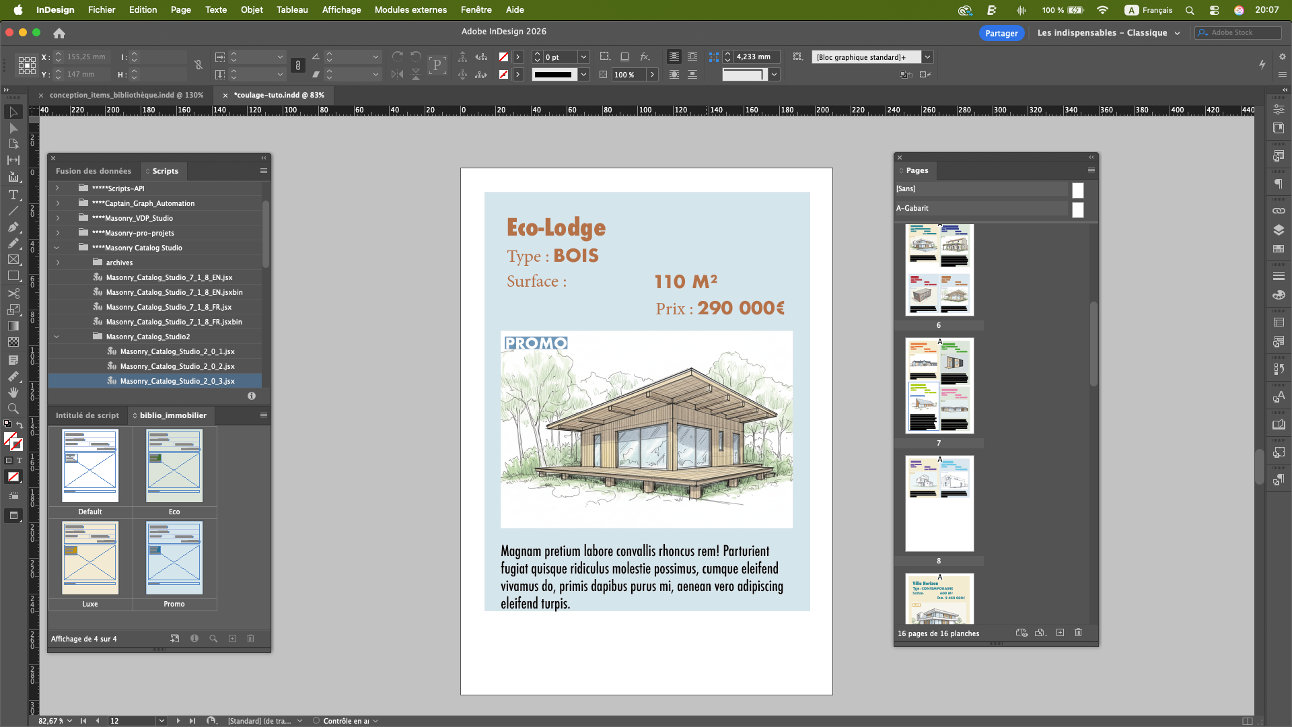Create new page with Pages panel plus icon
The height and width of the screenshot is (727, 1292).
pos(1060,633)
